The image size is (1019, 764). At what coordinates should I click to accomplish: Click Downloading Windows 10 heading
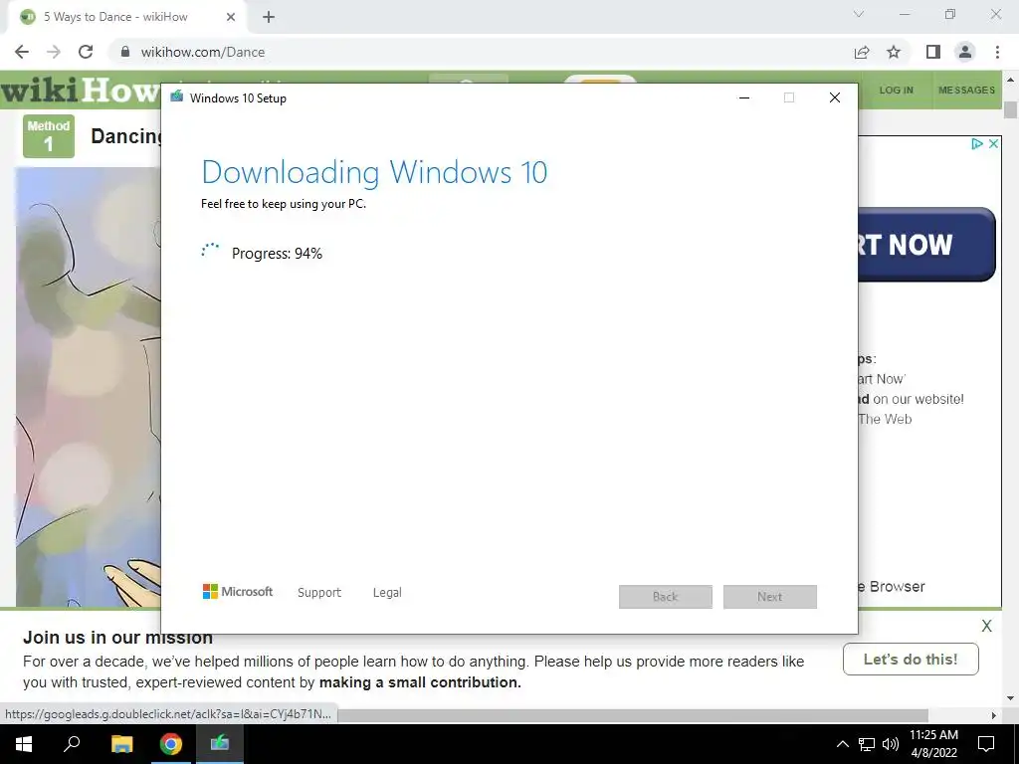tap(374, 172)
